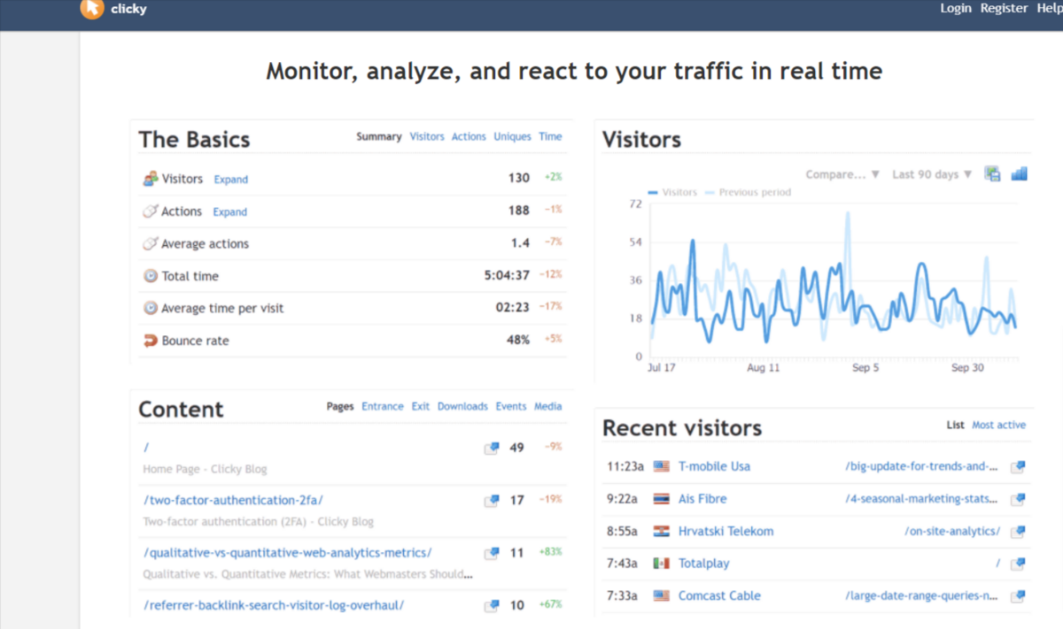
Task: Open the /big-update-for-trends-and-... page link
Action: pos(921,466)
